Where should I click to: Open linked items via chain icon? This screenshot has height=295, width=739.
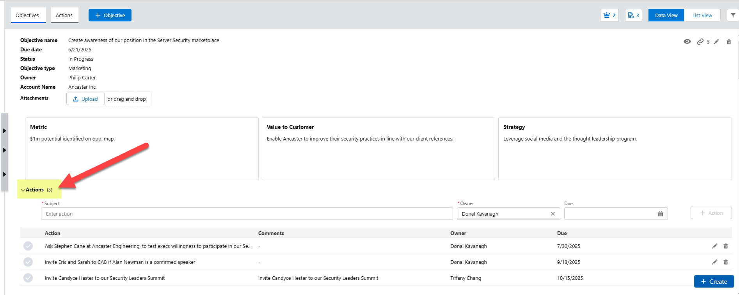(700, 42)
